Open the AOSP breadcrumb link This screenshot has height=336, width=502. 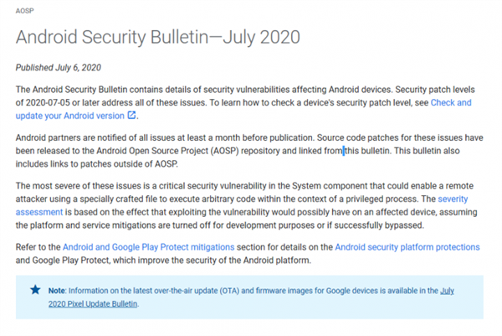[24, 11]
